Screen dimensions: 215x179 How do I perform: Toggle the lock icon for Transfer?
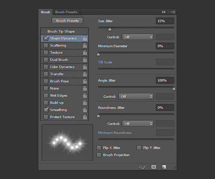coord(85,74)
